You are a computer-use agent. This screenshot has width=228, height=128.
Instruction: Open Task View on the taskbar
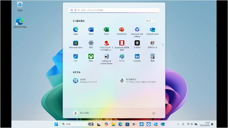click(x=99, y=124)
